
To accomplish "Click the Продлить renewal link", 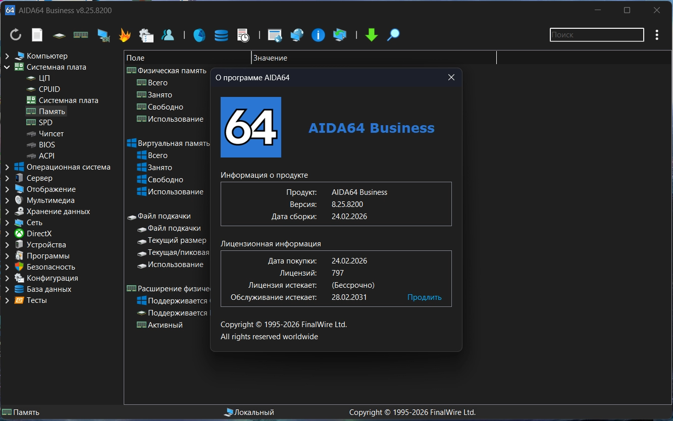I will point(424,297).
